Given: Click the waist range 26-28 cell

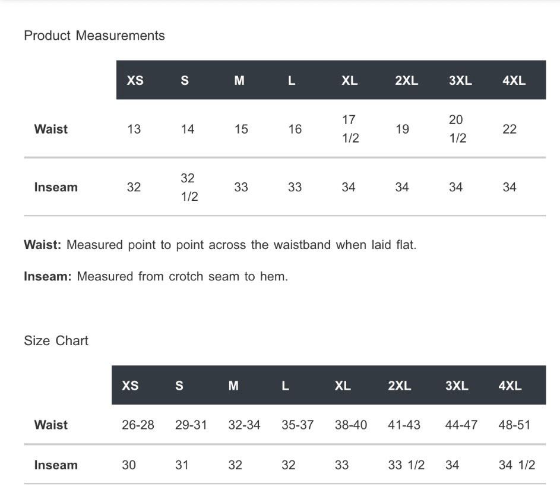Looking at the screenshot, I should click(138, 425).
